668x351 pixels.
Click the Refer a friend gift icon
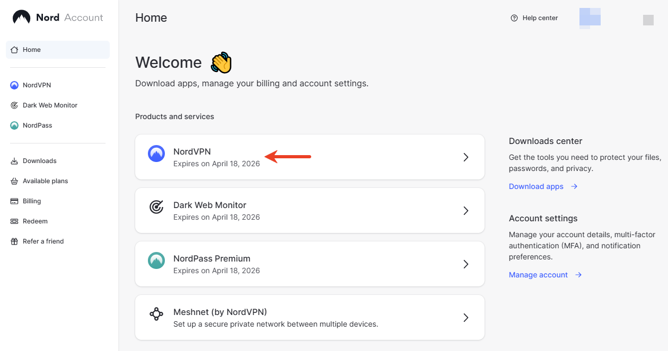(x=14, y=241)
